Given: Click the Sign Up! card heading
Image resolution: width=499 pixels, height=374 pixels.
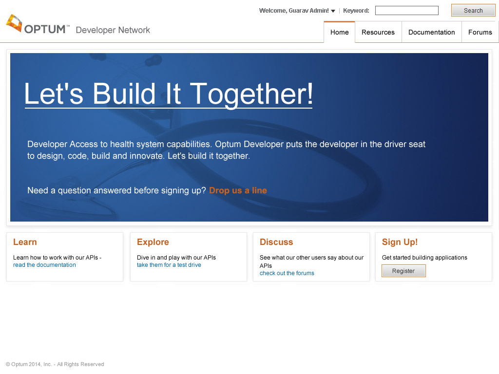Looking at the screenshot, I should (400, 242).
